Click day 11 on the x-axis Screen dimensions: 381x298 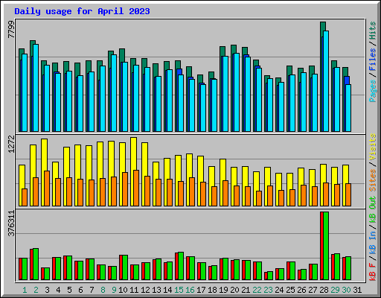(134, 290)
